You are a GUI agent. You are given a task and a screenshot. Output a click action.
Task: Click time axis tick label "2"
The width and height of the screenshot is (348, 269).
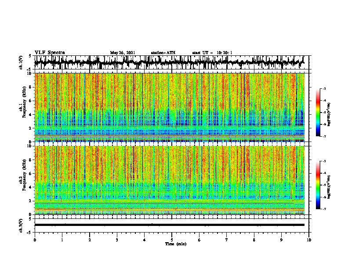tap(90, 240)
